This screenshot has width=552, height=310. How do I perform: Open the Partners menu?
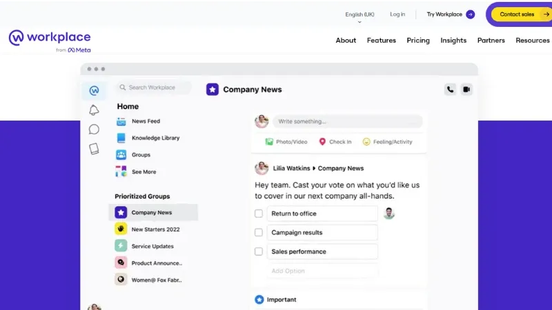[x=491, y=41]
